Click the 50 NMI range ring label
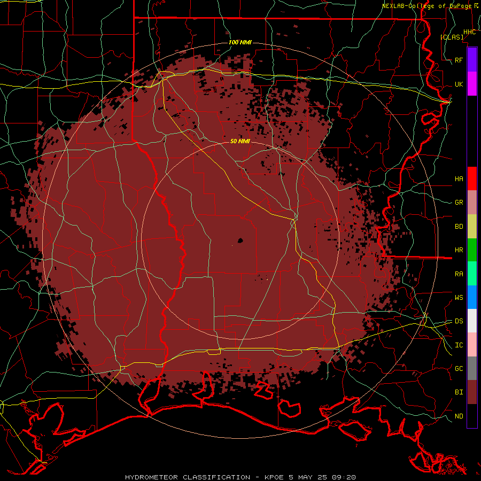 (x=240, y=141)
